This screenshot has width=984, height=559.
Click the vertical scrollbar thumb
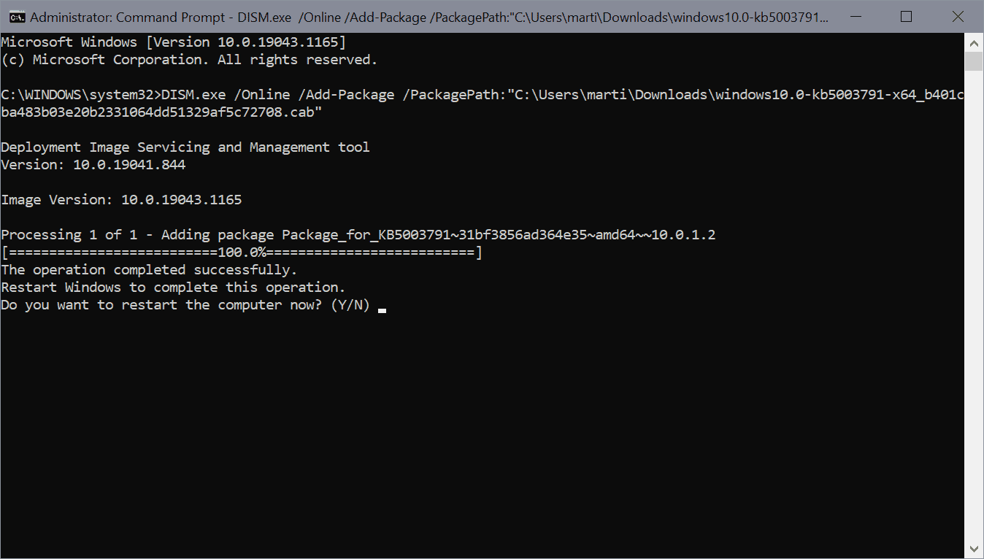click(x=974, y=61)
